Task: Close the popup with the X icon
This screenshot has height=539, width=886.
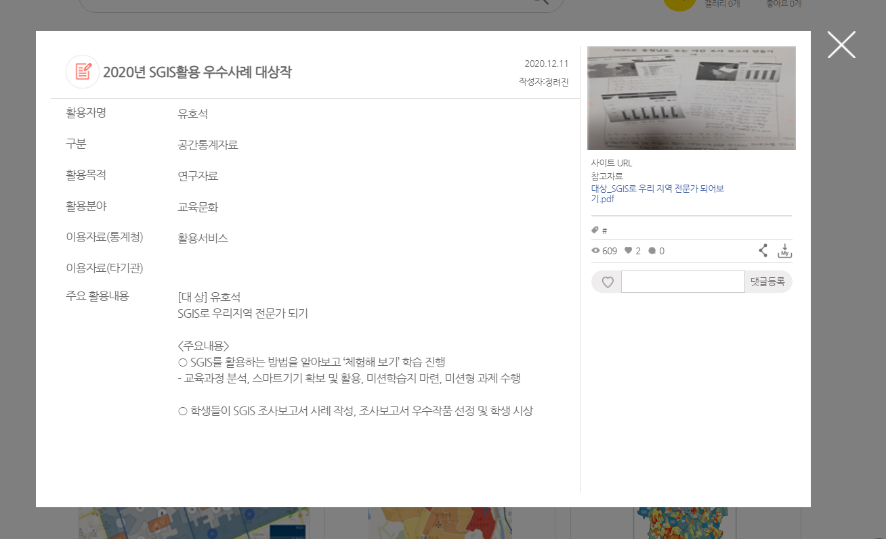Action: pos(841,45)
